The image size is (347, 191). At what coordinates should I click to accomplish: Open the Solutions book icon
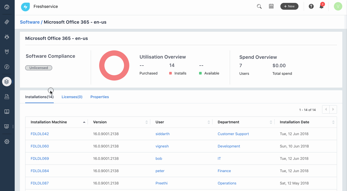[7, 112]
